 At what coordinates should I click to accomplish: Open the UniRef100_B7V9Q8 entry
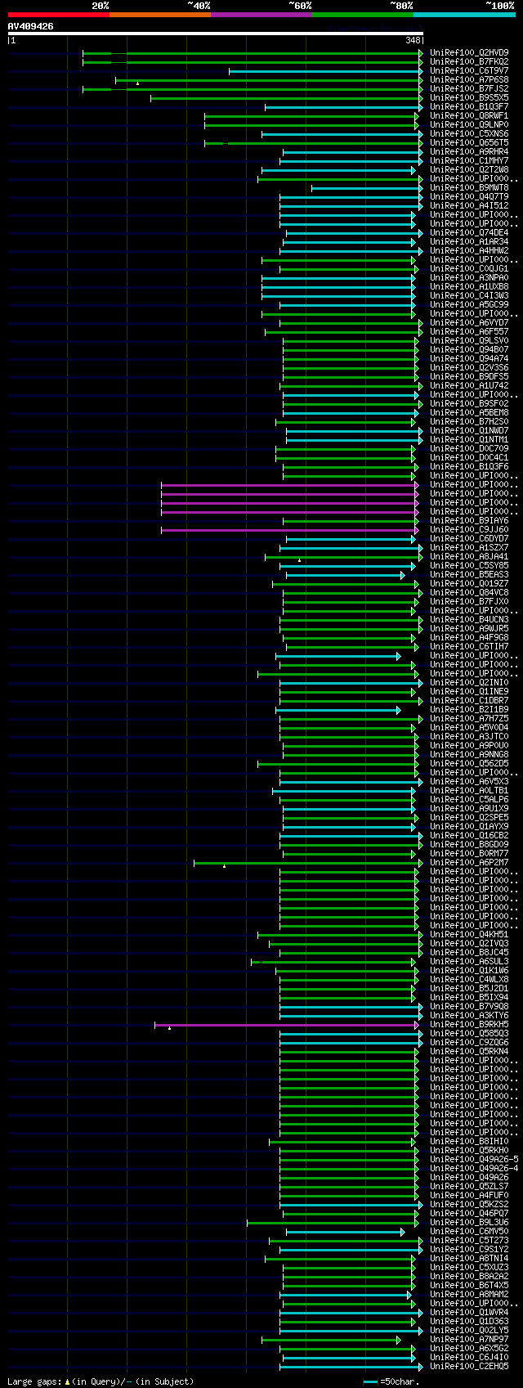469,1007
